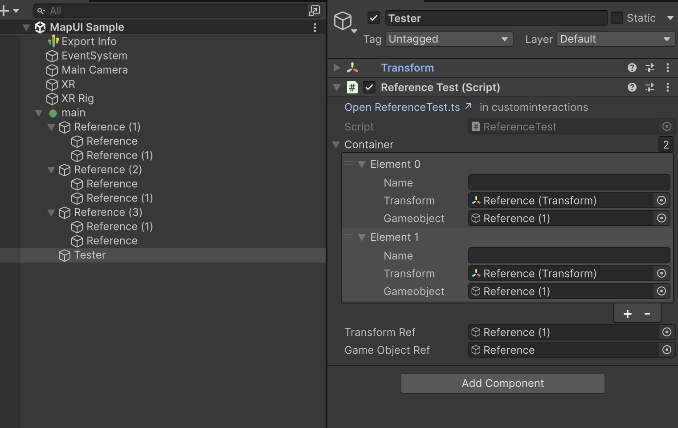
Task: Click the hierarchy search-by-type icon
Action: pos(314,11)
